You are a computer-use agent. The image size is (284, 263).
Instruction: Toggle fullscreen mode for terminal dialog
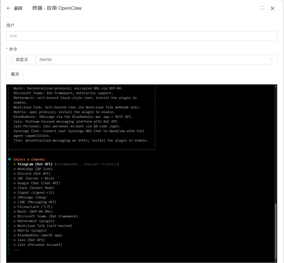262,8
